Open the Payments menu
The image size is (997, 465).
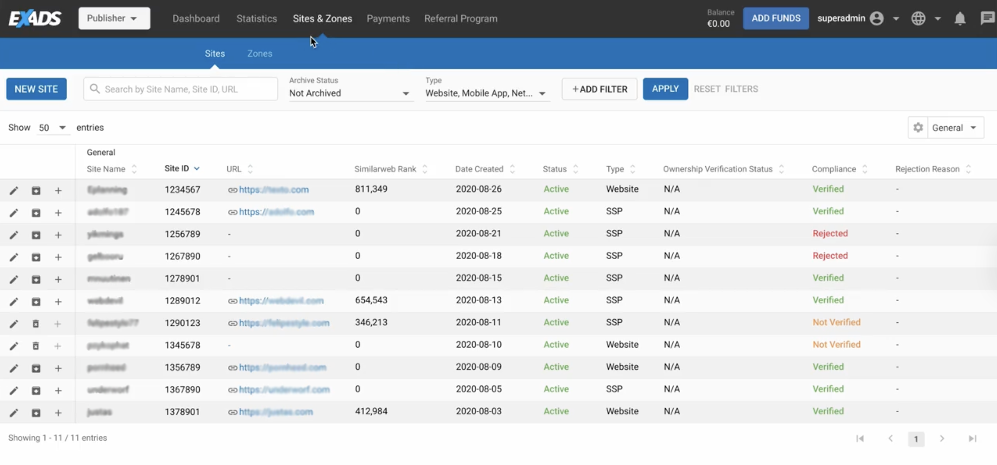388,18
